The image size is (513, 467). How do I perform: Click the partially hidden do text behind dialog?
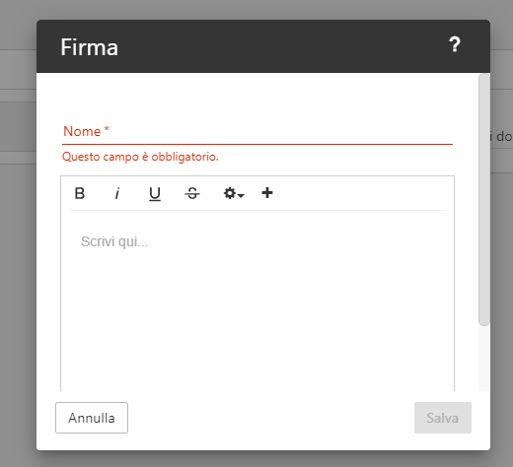(x=504, y=136)
